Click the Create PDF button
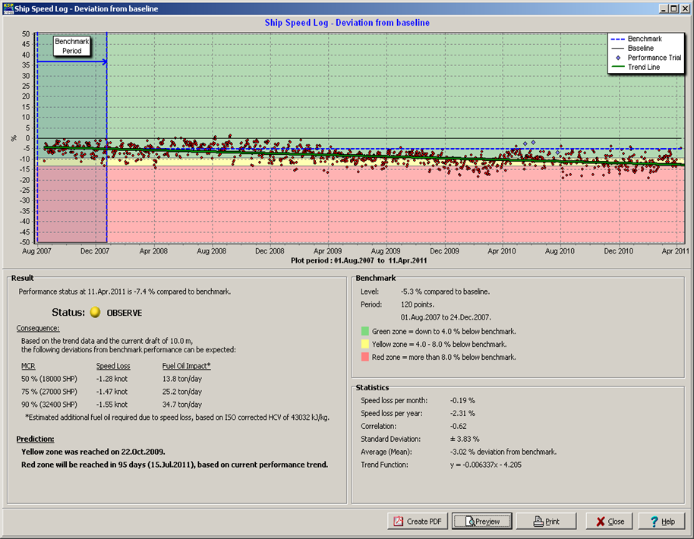Screen dimensions: 694x539 coord(417,522)
